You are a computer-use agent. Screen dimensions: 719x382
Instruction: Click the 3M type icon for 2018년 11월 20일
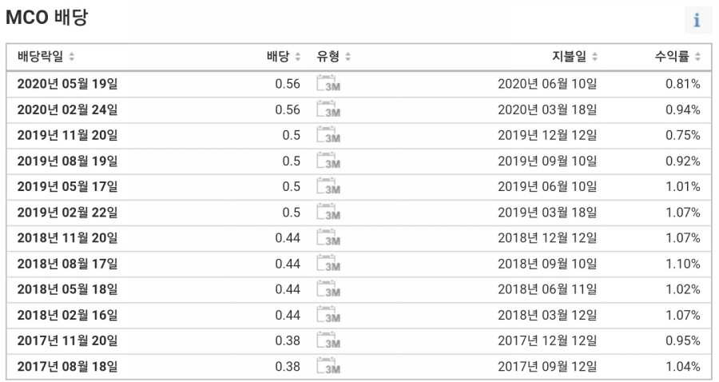(328, 237)
